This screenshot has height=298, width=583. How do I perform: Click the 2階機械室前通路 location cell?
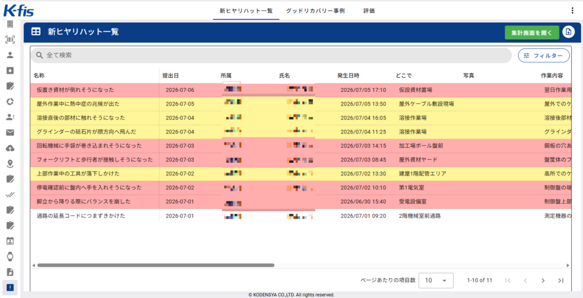(420, 216)
